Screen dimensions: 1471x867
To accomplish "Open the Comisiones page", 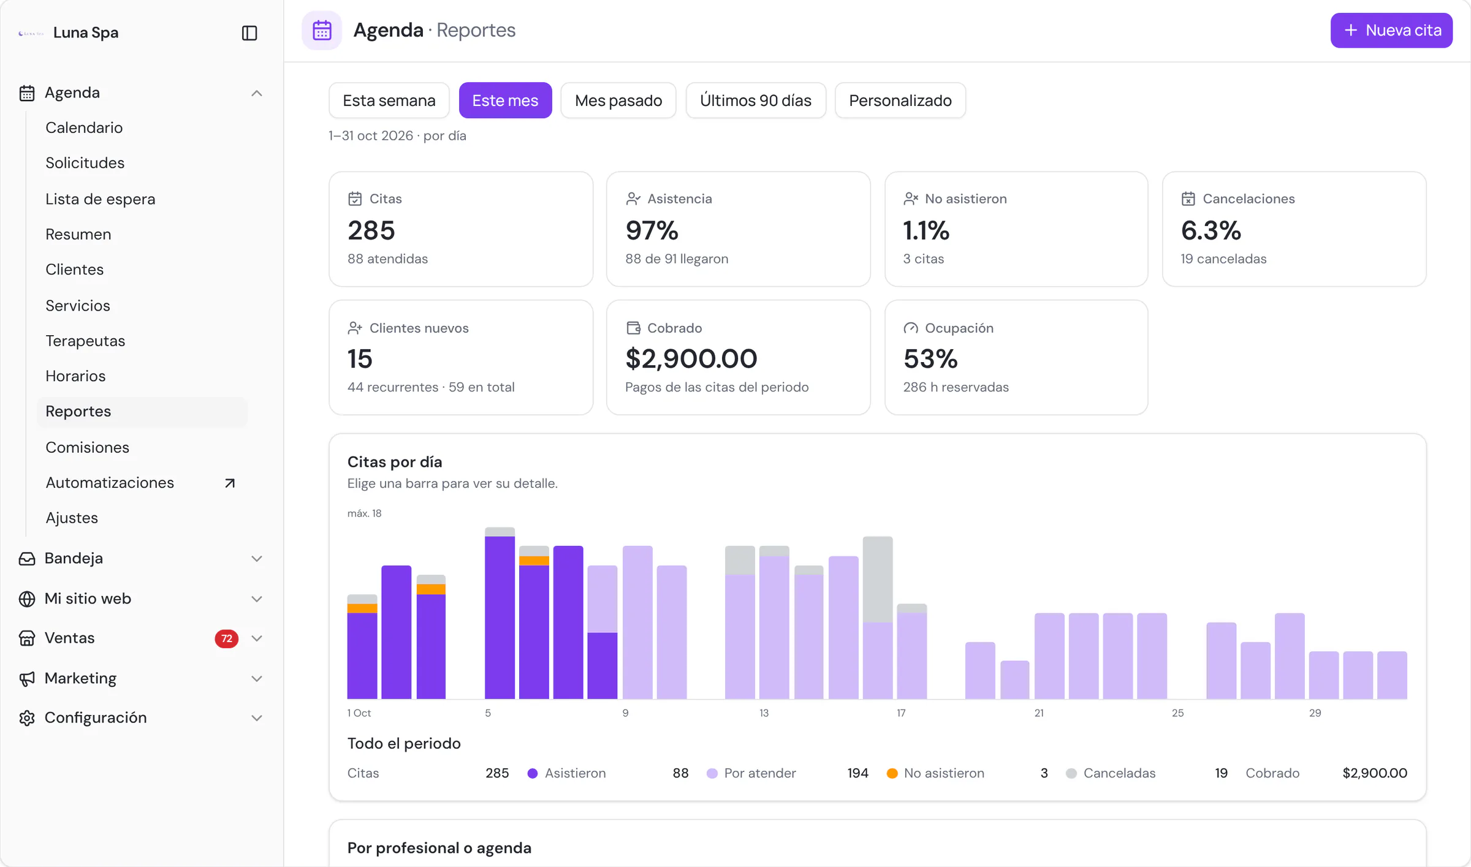I will (x=87, y=447).
